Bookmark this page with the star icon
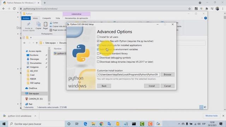This screenshot has height=127, width=226. point(190,8)
